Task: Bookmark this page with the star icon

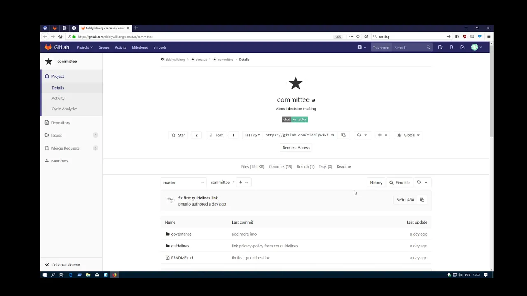Action: (358, 37)
